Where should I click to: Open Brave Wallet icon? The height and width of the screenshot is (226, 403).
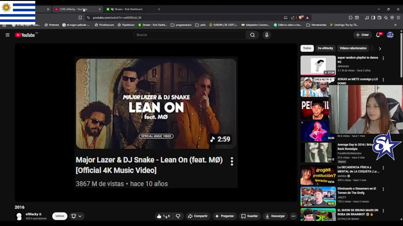(379, 18)
